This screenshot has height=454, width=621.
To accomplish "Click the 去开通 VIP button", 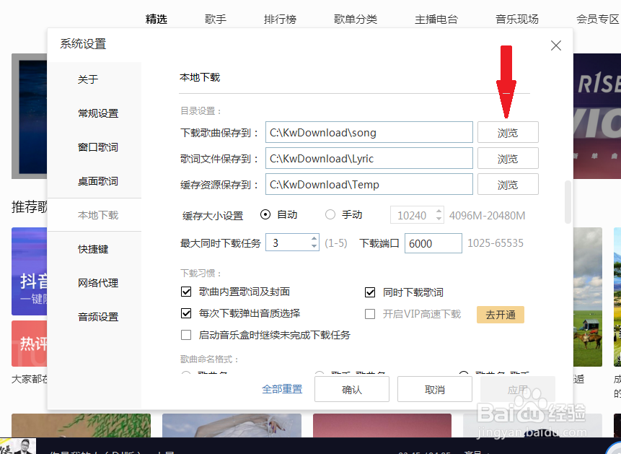I will (x=501, y=315).
